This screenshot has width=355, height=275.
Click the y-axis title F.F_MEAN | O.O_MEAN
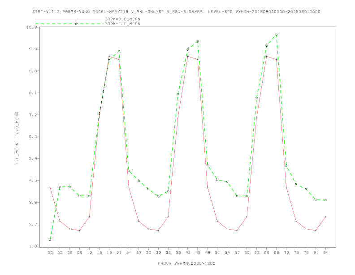(x=17, y=138)
